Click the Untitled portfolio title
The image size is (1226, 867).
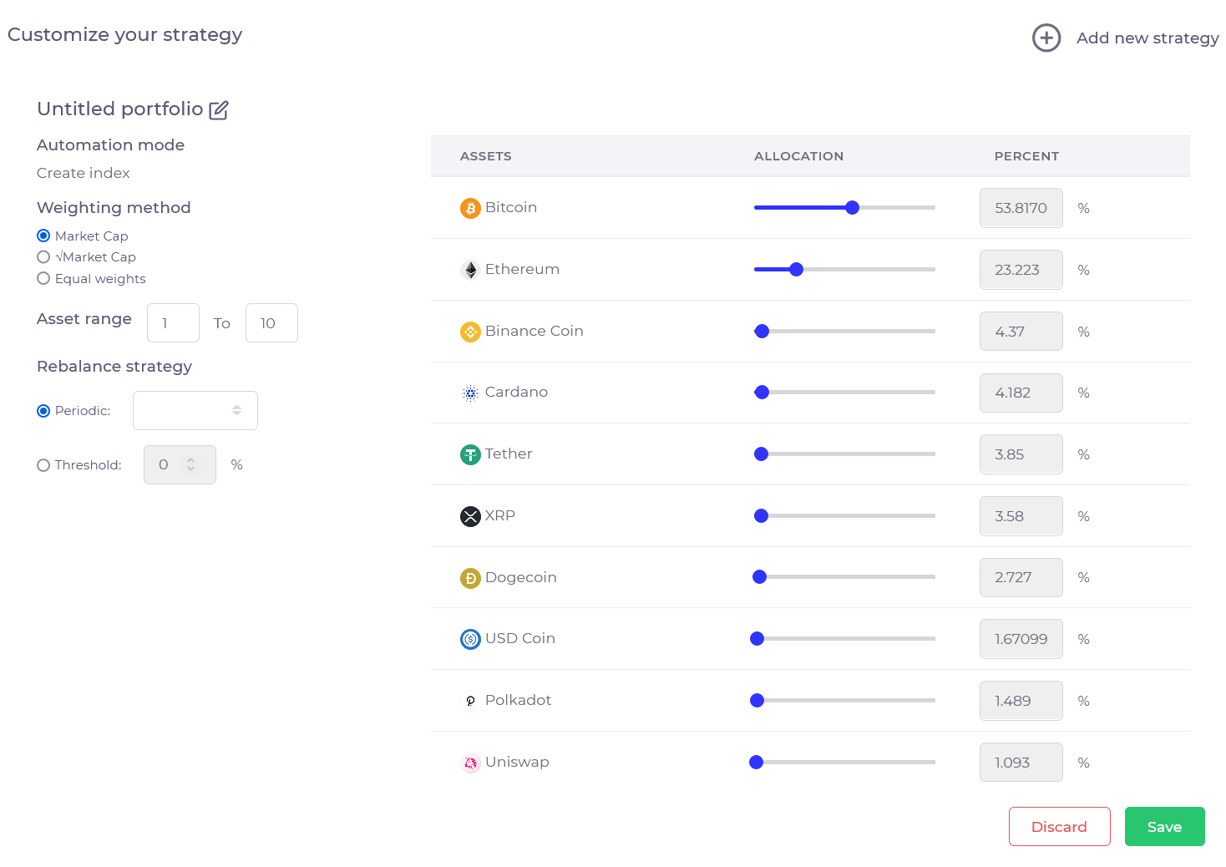pyautogui.click(x=120, y=109)
